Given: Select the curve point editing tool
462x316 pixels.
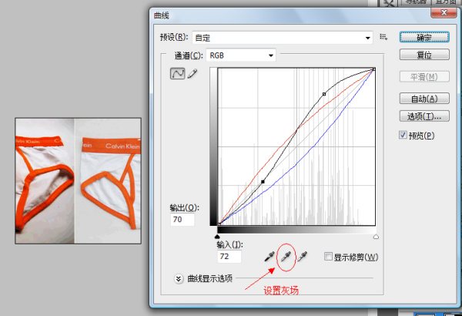Looking at the screenshot, I should pyautogui.click(x=178, y=73).
